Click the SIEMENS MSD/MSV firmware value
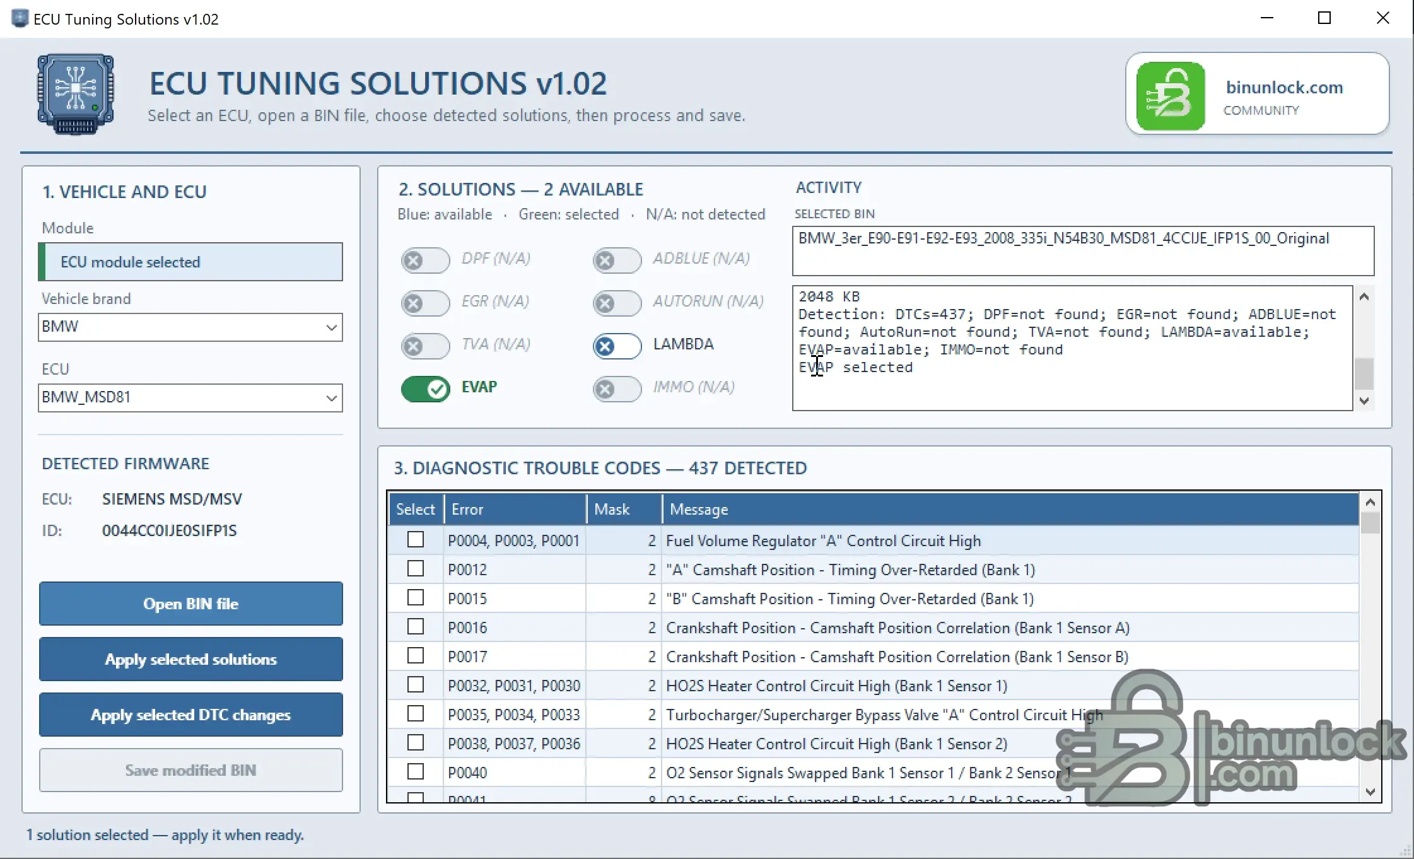 [172, 499]
